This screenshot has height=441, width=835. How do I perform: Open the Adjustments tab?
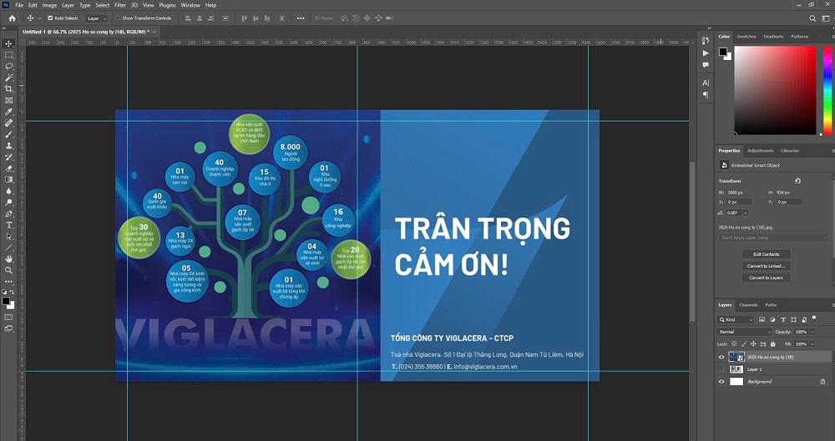pos(760,151)
